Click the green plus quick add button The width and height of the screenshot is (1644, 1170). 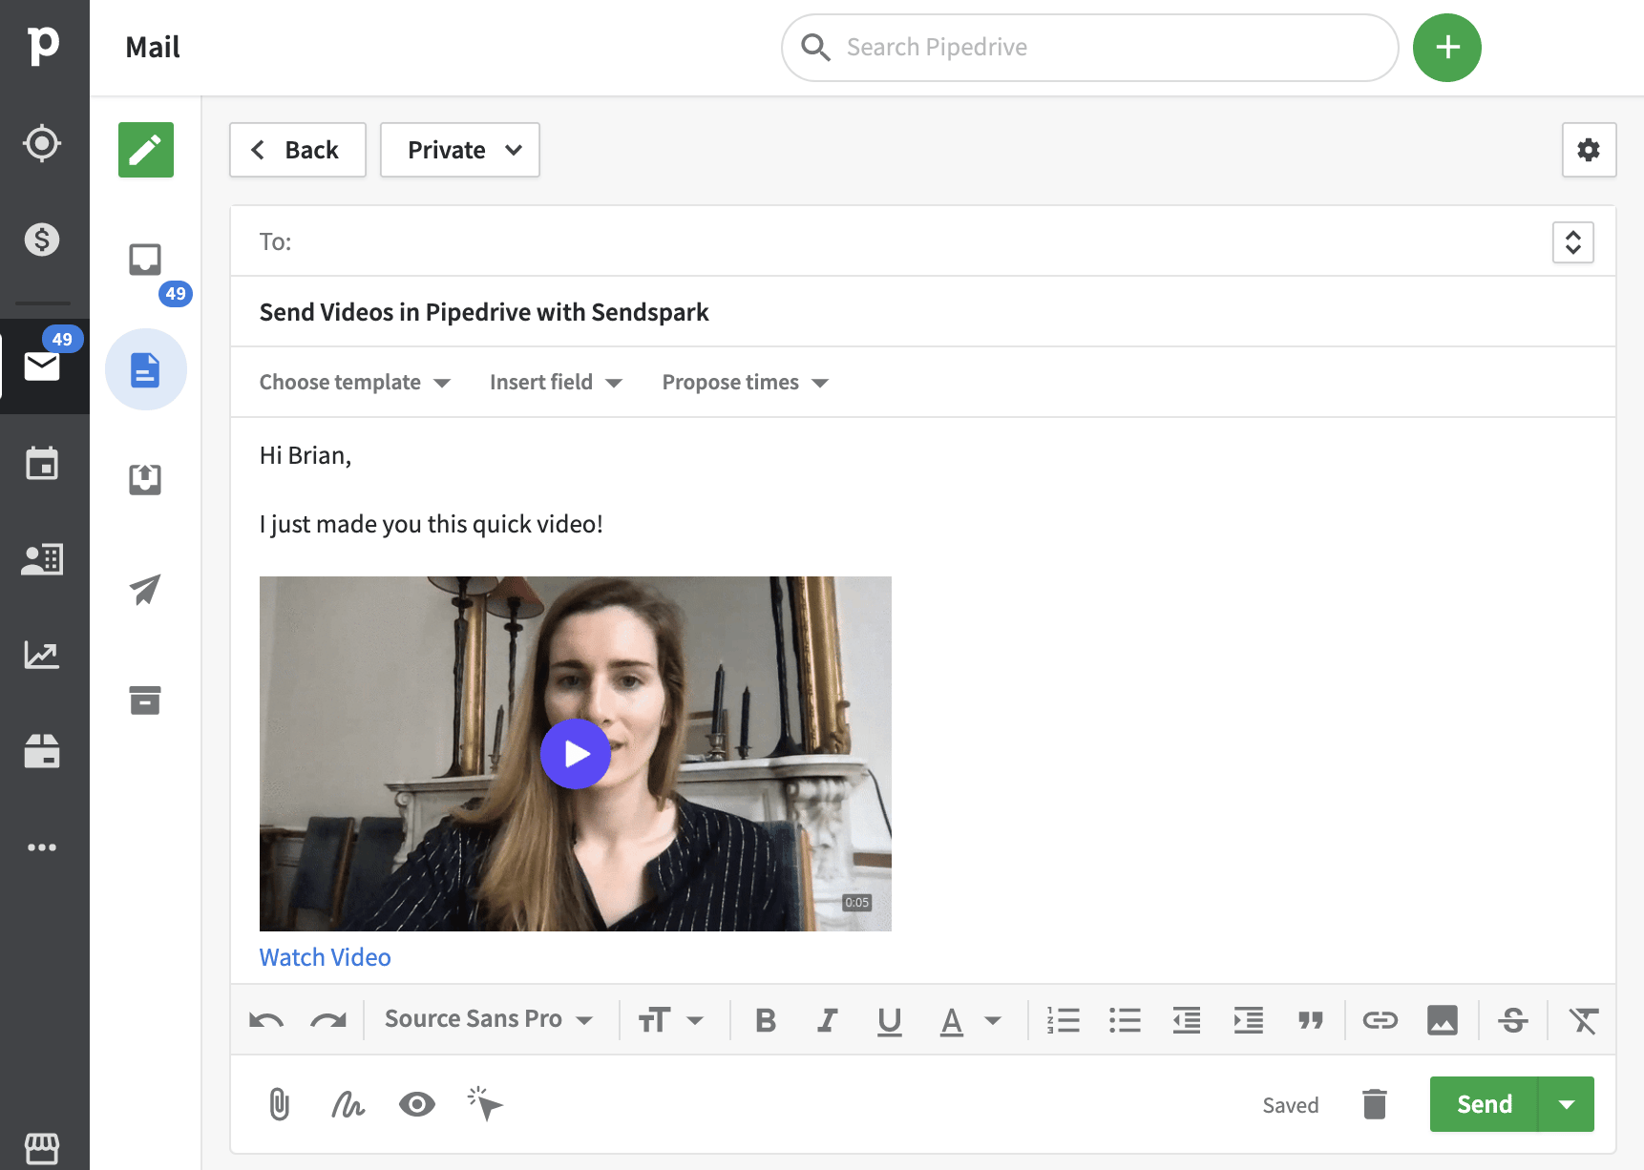click(1447, 48)
